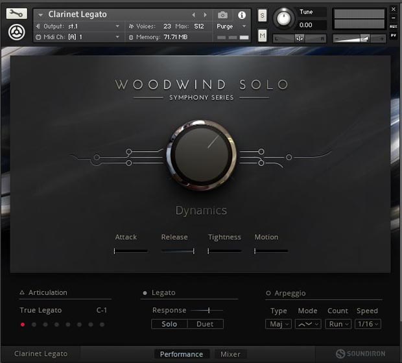Click the wrench edit icon
Screen dimensions: 402x363
click(x=17, y=14)
